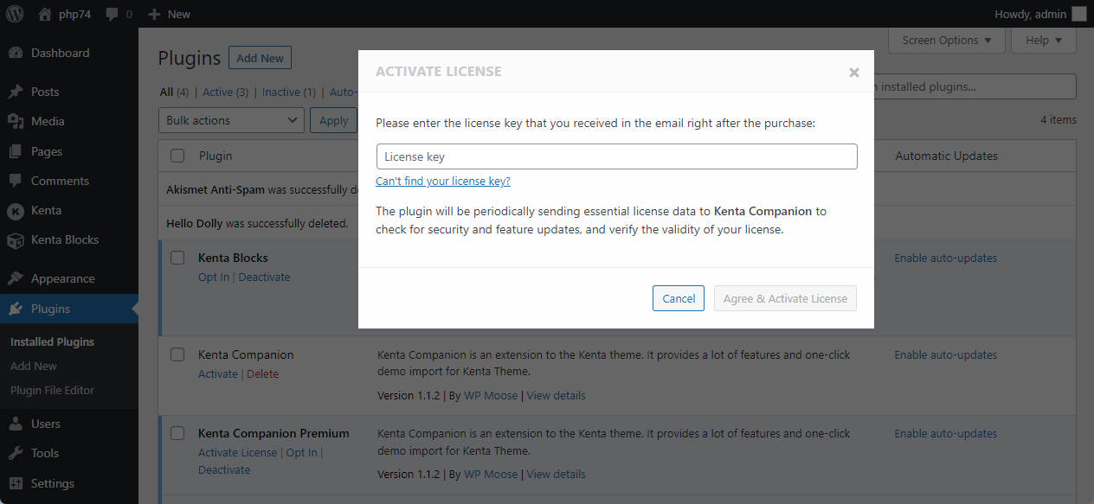This screenshot has width=1094, height=504.
Task: Open the comments bubble in admin bar
Action: point(113,14)
